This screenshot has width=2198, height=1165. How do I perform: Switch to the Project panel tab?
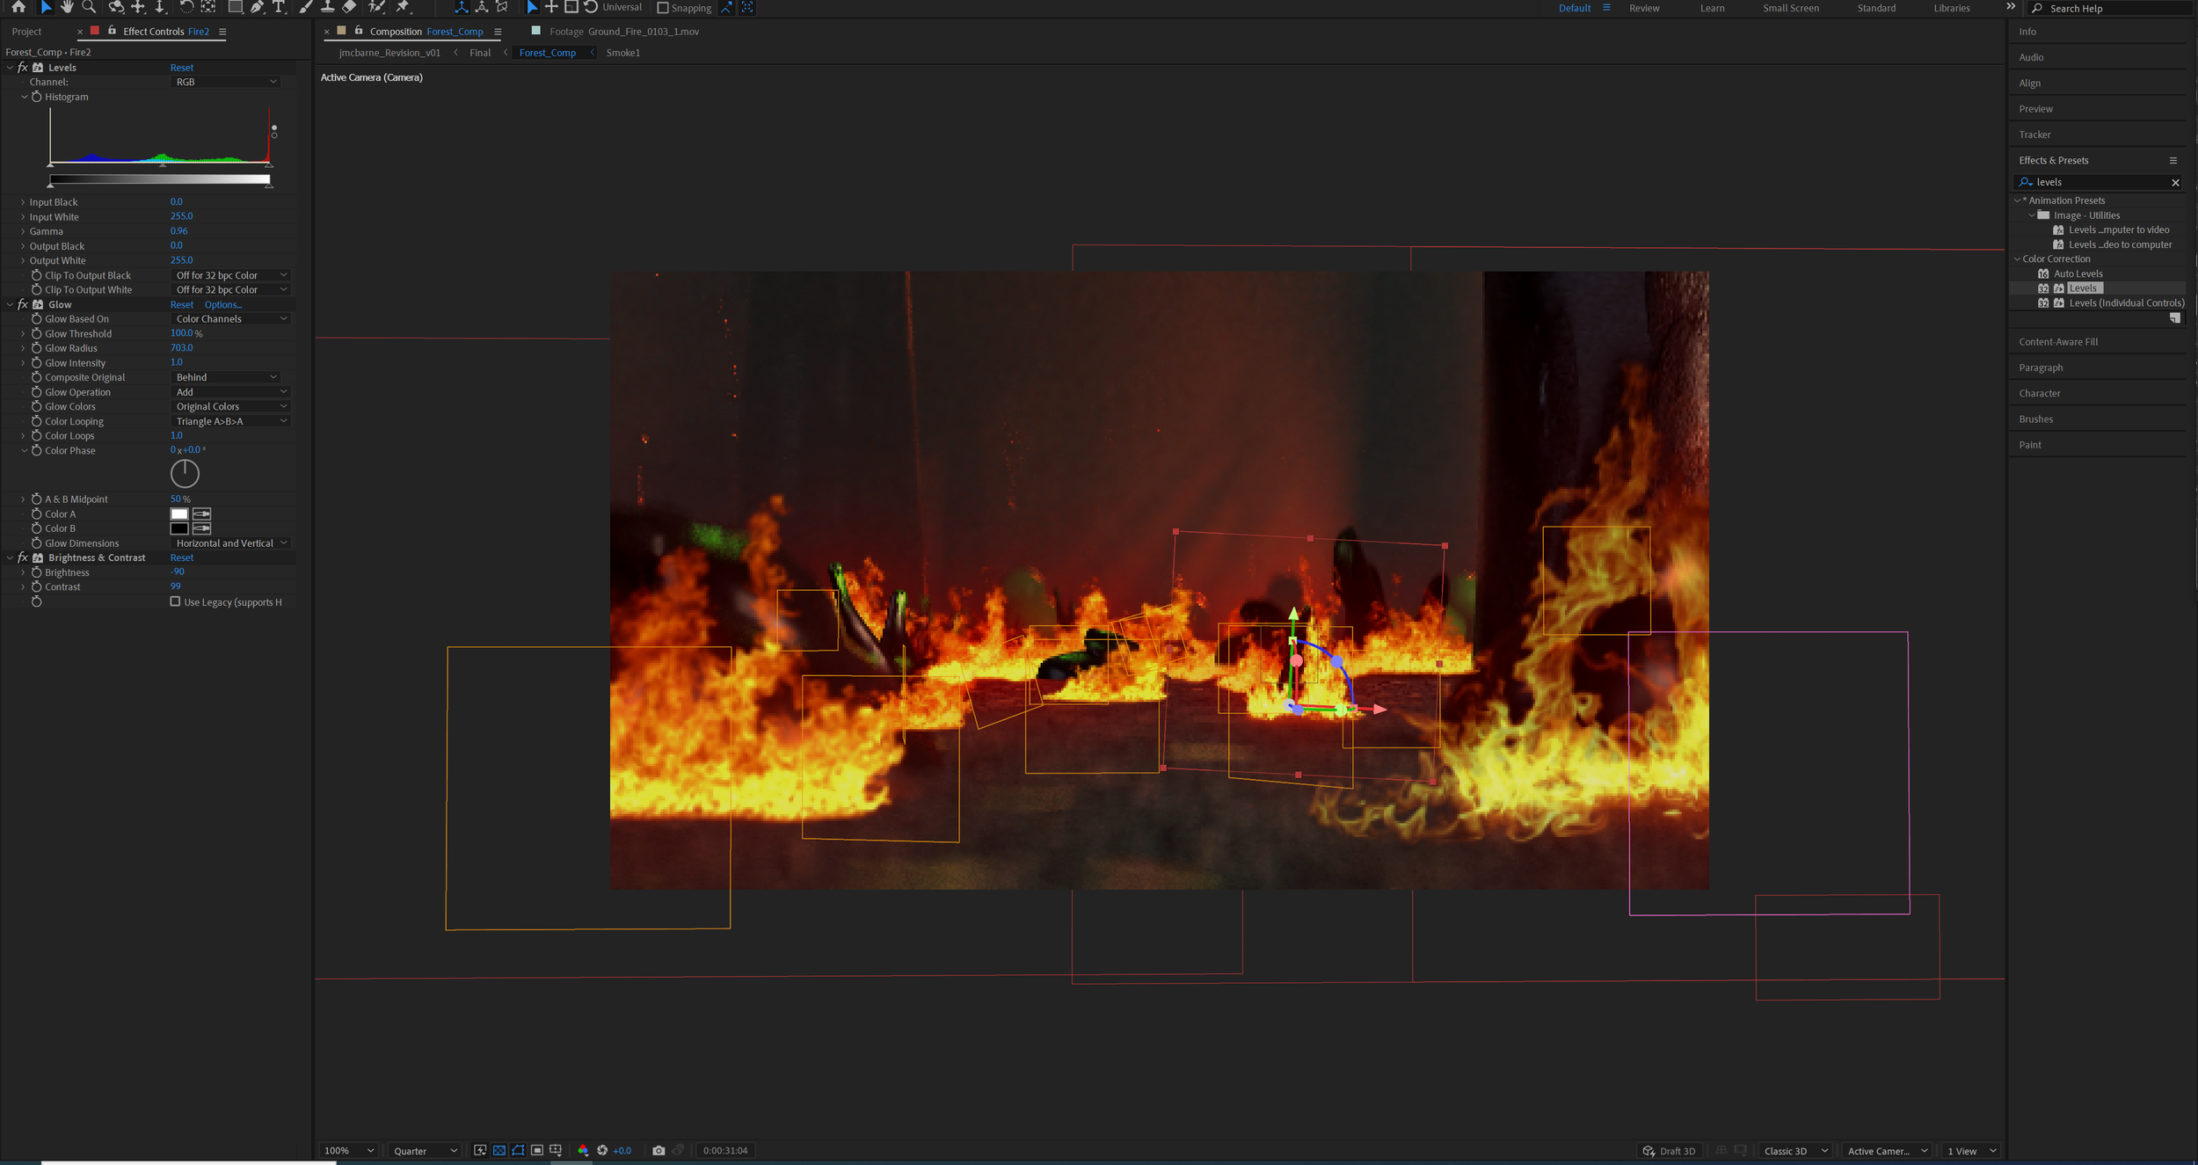[26, 32]
